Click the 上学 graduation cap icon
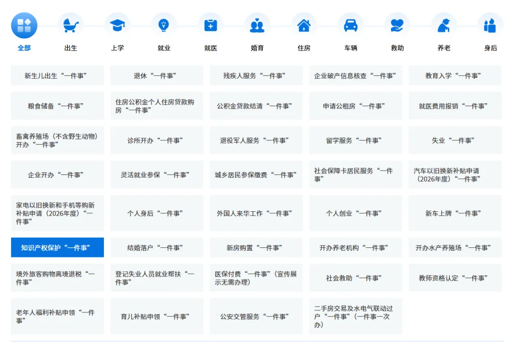Image resolution: width=520 pixels, height=342 pixels. pos(117,25)
